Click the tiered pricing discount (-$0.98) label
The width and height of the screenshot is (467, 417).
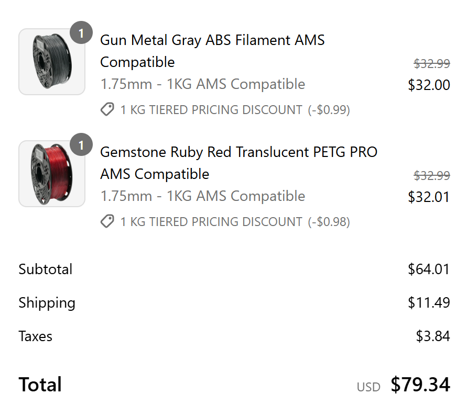point(235,222)
